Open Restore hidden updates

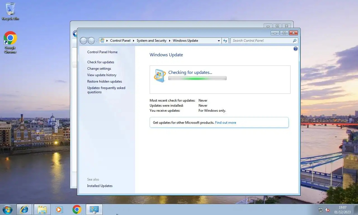(105, 81)
